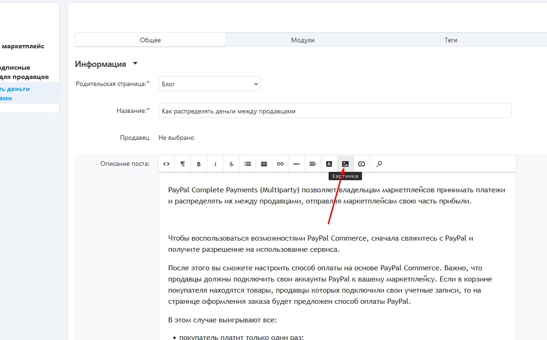Collapse the Информация section
Screen dimensions: 547x340
click(x=106, y=64)
